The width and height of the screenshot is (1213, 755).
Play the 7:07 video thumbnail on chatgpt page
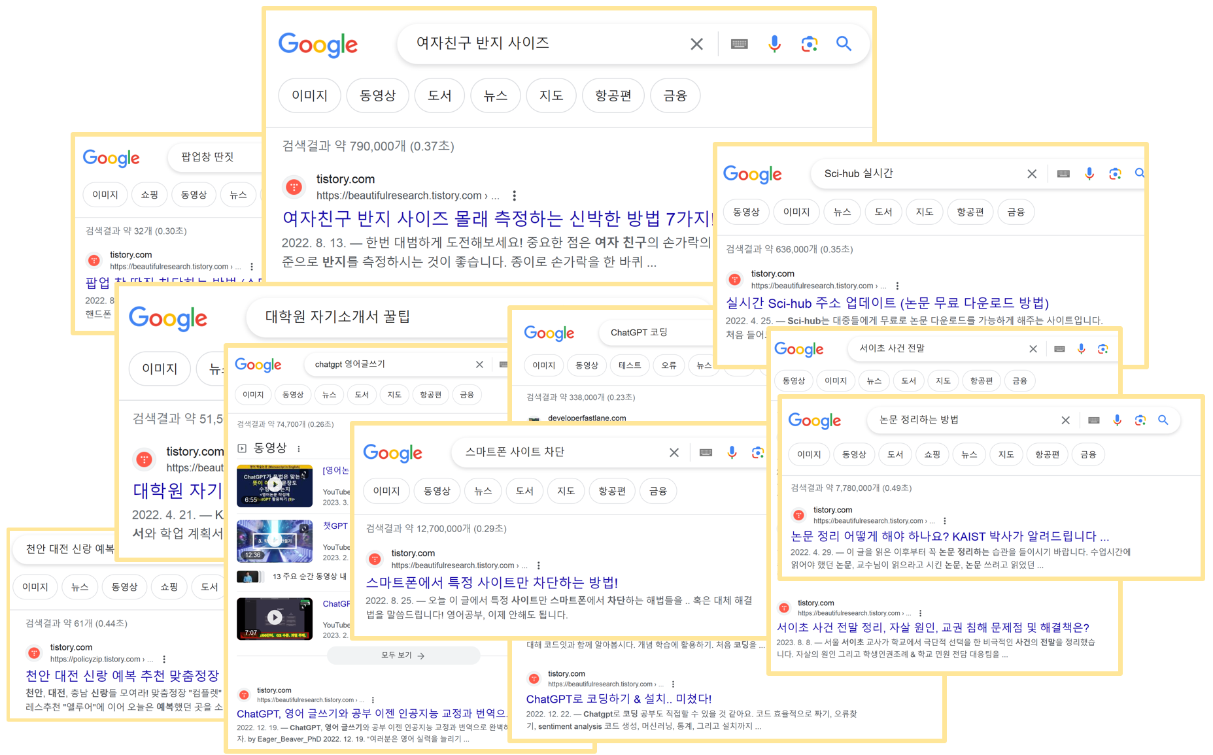274,618
